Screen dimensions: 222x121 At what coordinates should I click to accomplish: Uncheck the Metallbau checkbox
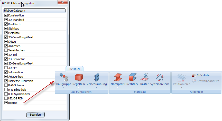(6, 33)
